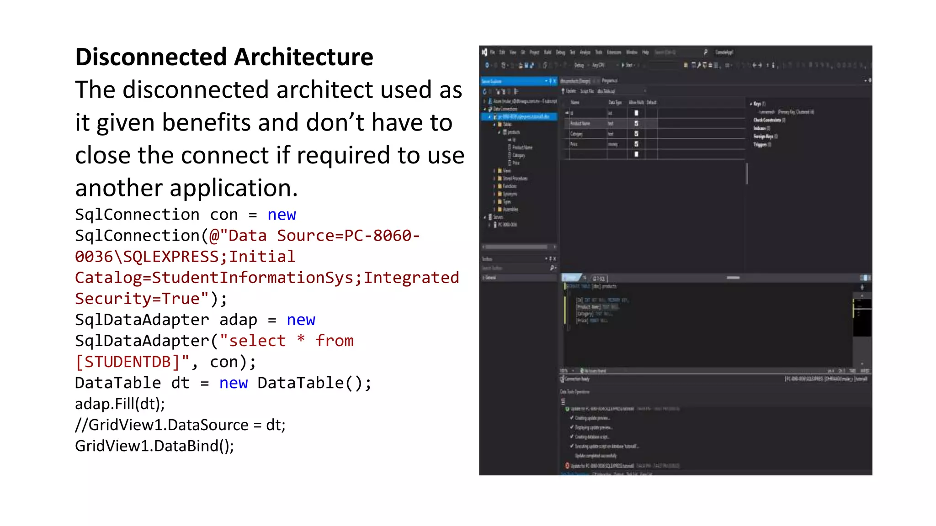Switch to the Program.cs tab
The image size is (936, 526).
[610, 81]
